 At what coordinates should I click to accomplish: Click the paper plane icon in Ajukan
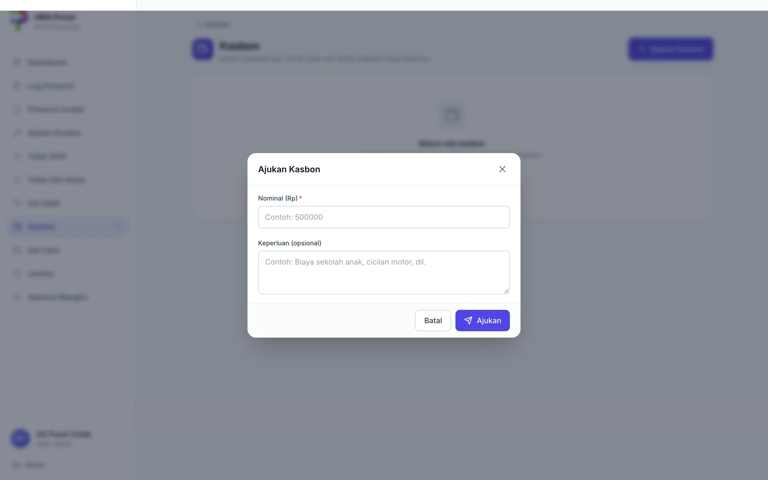tap(468, 320)
